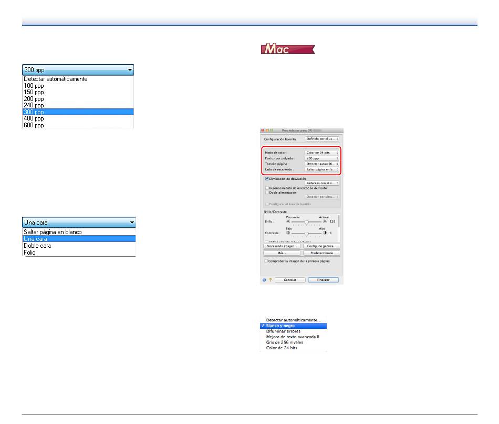The height and width of the screenshot is (424, 499).
Task: Select Blanco y negro color mode
Action: pos(294,326)
